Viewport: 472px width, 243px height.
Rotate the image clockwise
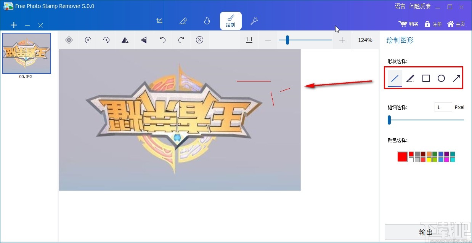coord(106,40)
